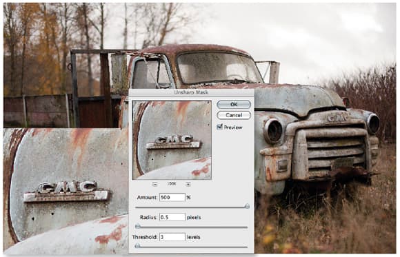400x257 pixels.
Task: Cancel the Unsharp Mask dialog
Action: [234, 115]
